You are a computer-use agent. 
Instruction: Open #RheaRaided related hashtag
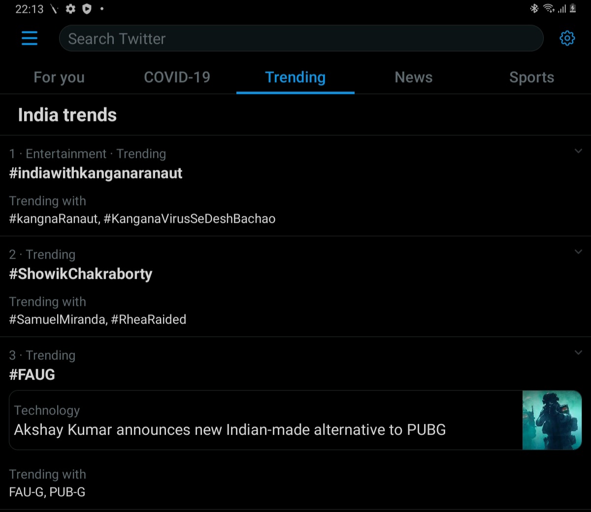coord(149,320)
